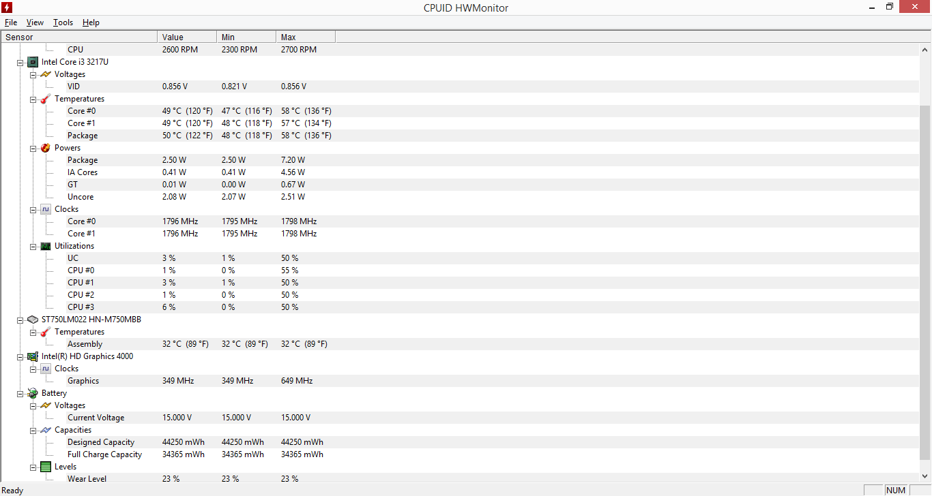The height and width of the screenshot is (496, 932).
Task: Open the View menu
Action: 35,22
